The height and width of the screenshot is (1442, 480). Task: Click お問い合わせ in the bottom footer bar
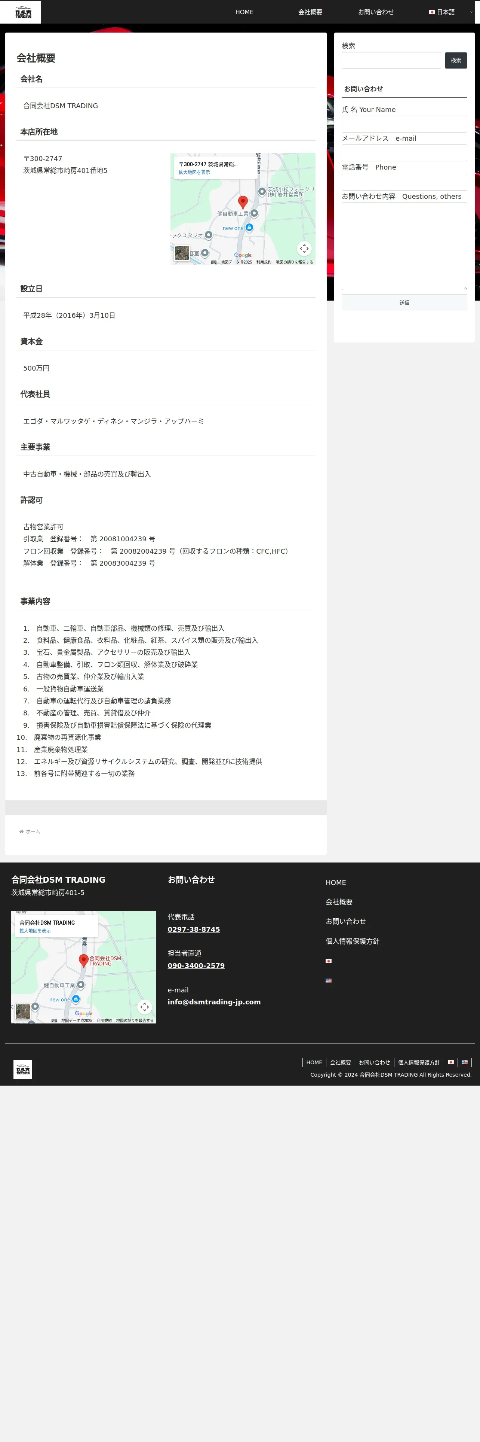coord(374,1062)
